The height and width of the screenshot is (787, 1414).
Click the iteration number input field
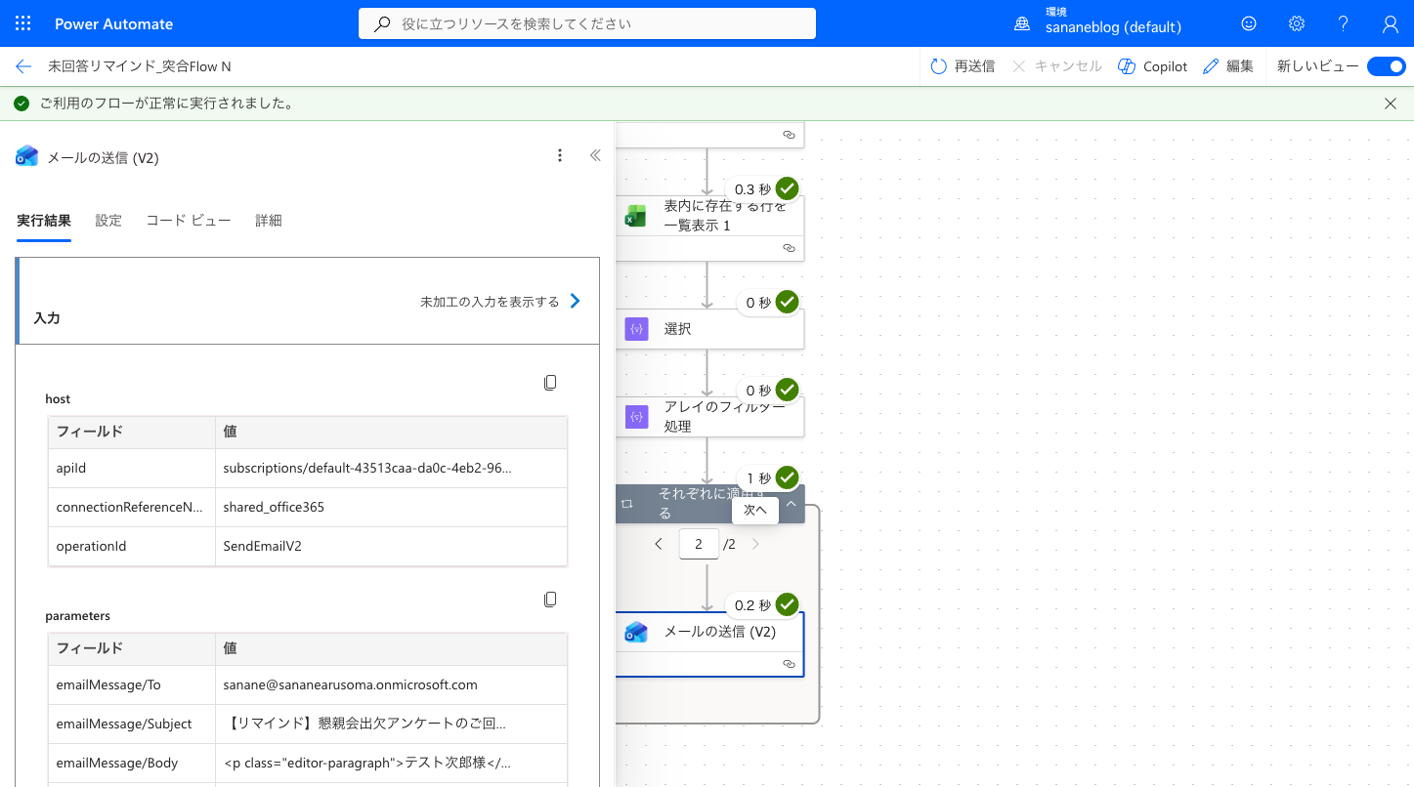tap(699, 544)
